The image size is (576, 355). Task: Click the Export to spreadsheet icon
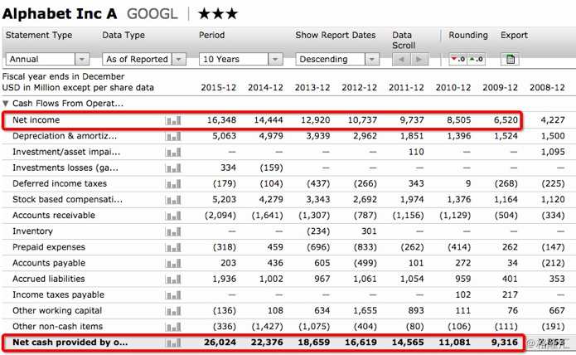point(511,59)
